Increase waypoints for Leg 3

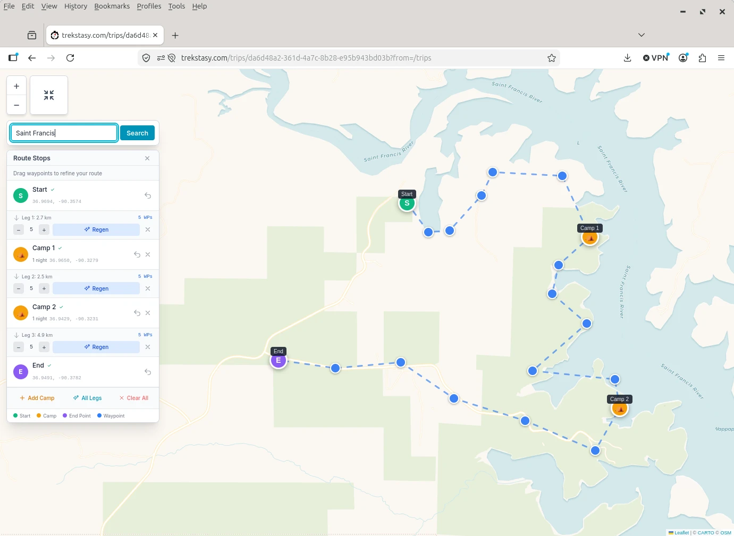(x=44, y=347)
